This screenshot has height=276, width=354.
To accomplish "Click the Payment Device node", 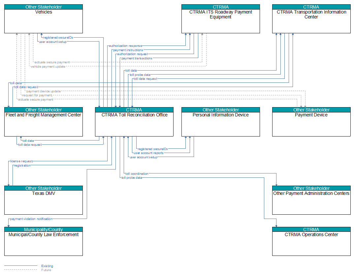I will (x=311, y=122).
